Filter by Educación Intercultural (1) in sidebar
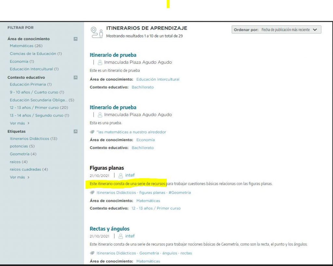The width and height of the screenshot is (333, 266). [x=34, y=69]
